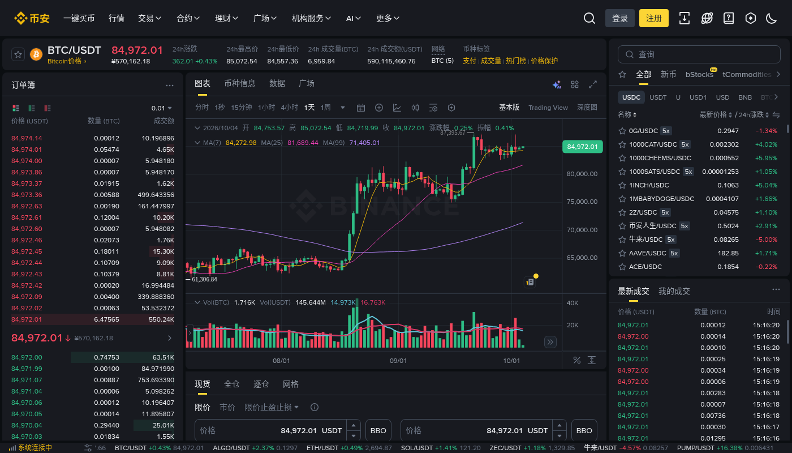
Task: Click the 登录 login button
Action: [x=620, y=18]
